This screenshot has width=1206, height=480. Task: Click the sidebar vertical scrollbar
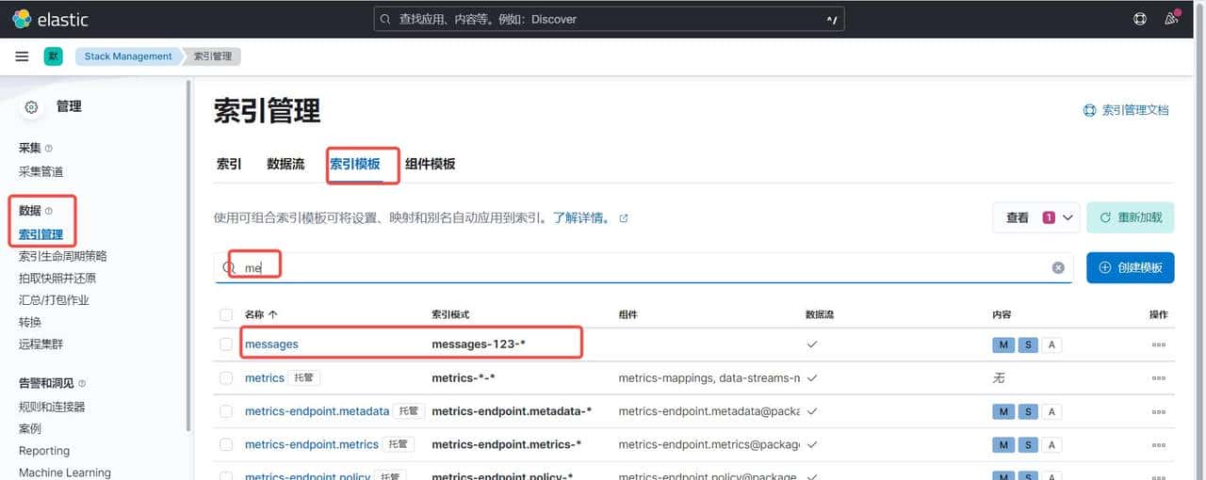pyautogui.click(x=188, y=254)
